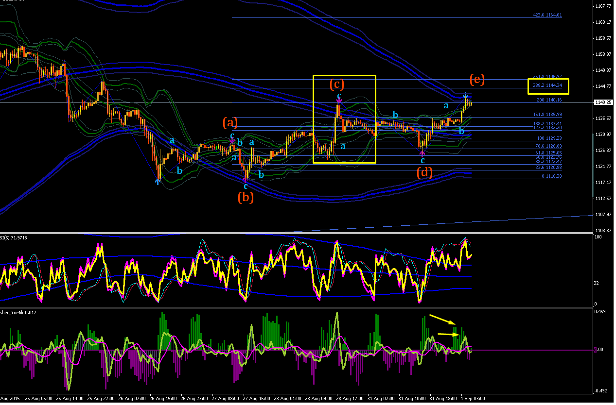Click the orange wave label (a)
Screen dimensions: 616x405
tap(230, 122)
